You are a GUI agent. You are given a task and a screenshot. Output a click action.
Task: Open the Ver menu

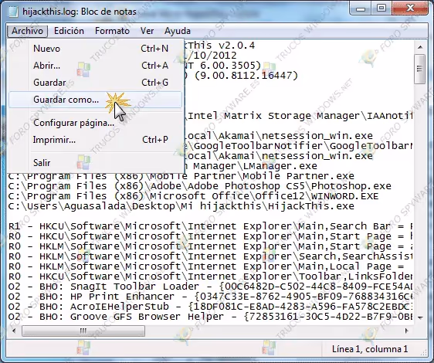[x=147, y=31]
